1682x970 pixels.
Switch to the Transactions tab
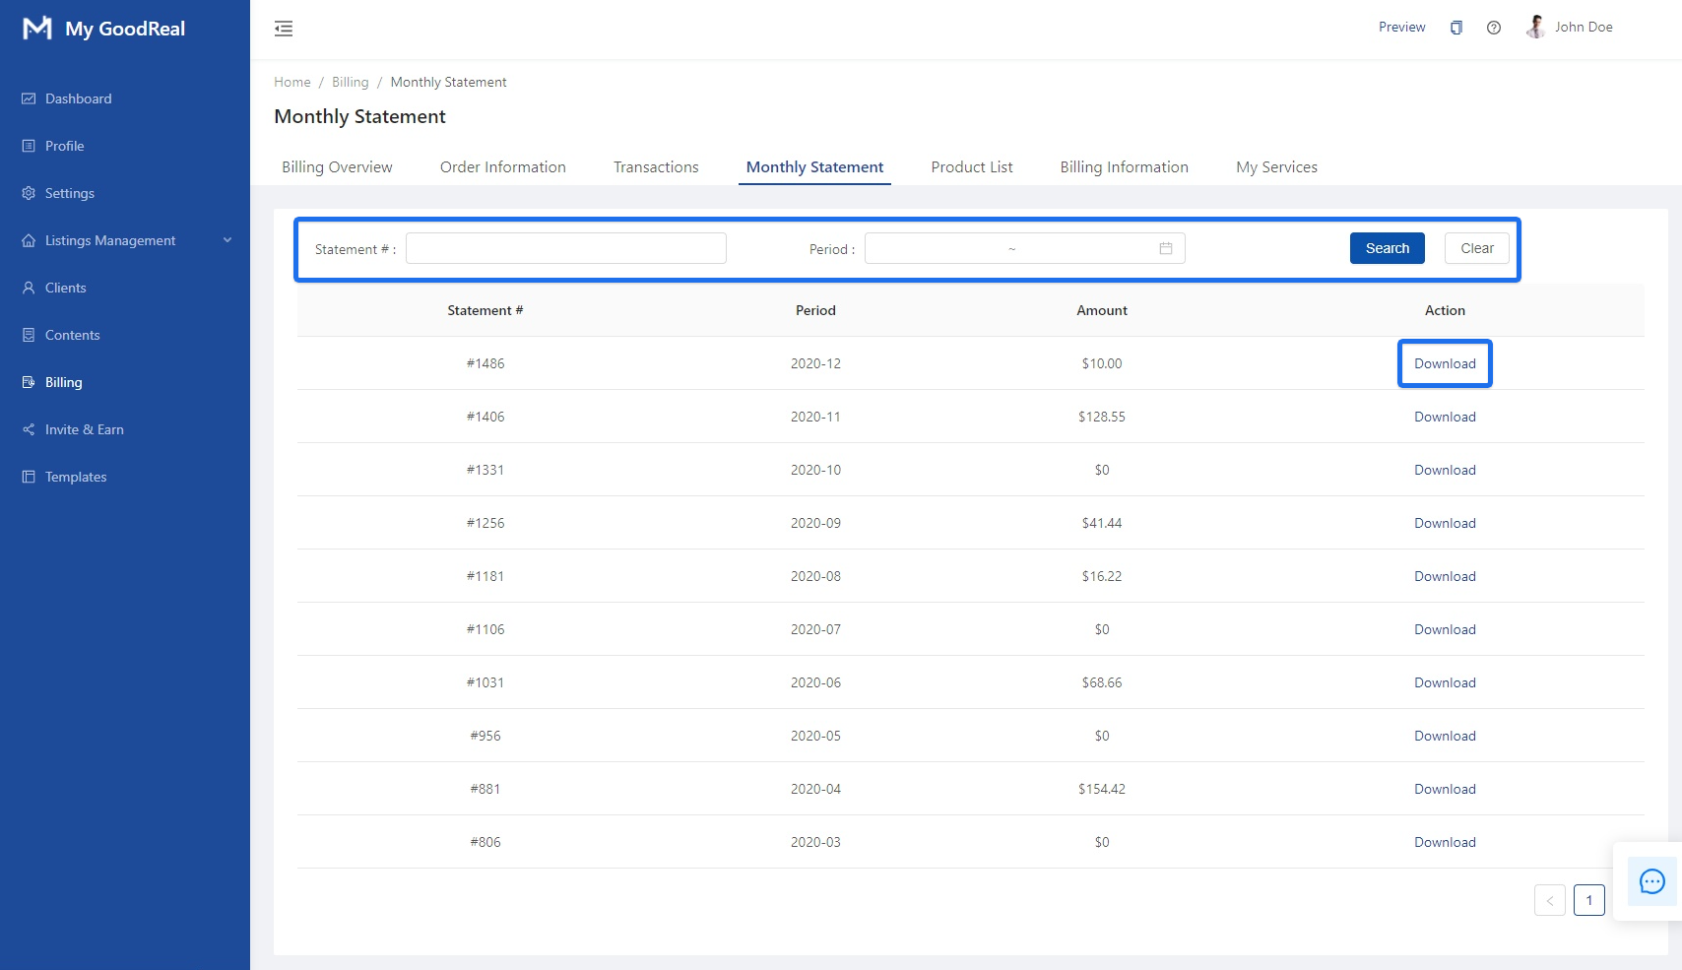pyautogui.click(x=656, y=167)
